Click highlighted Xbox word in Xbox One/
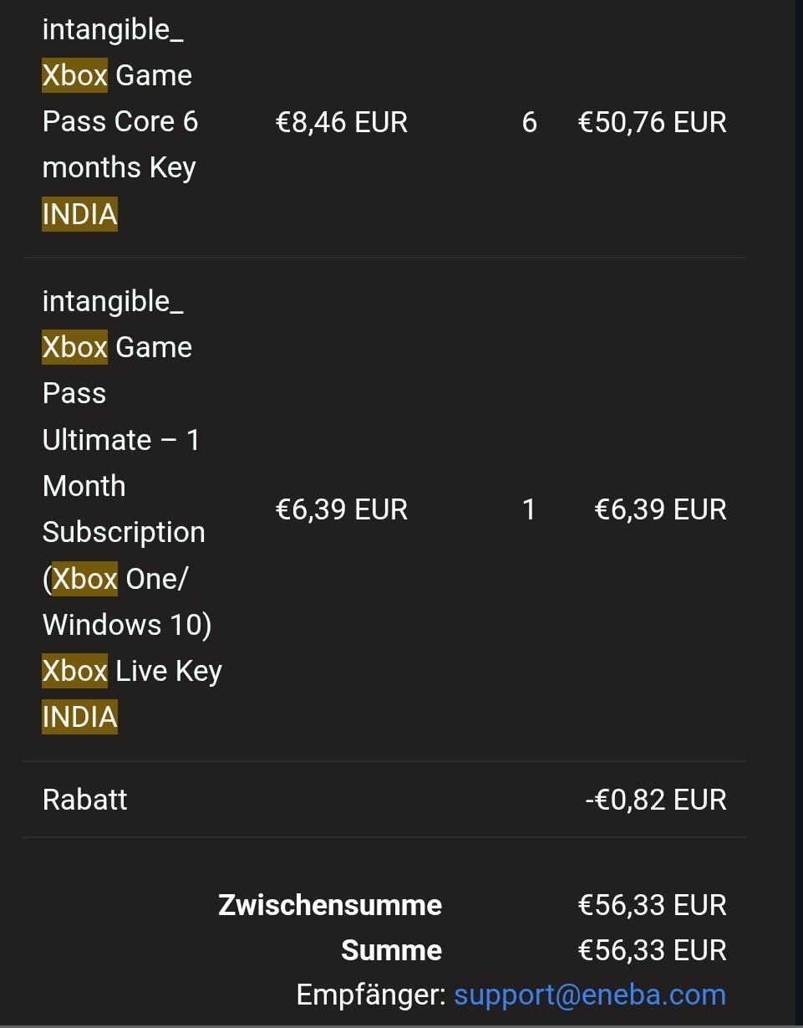The width and height of the screenshot is (803, 1028). (x=84, y=578)
